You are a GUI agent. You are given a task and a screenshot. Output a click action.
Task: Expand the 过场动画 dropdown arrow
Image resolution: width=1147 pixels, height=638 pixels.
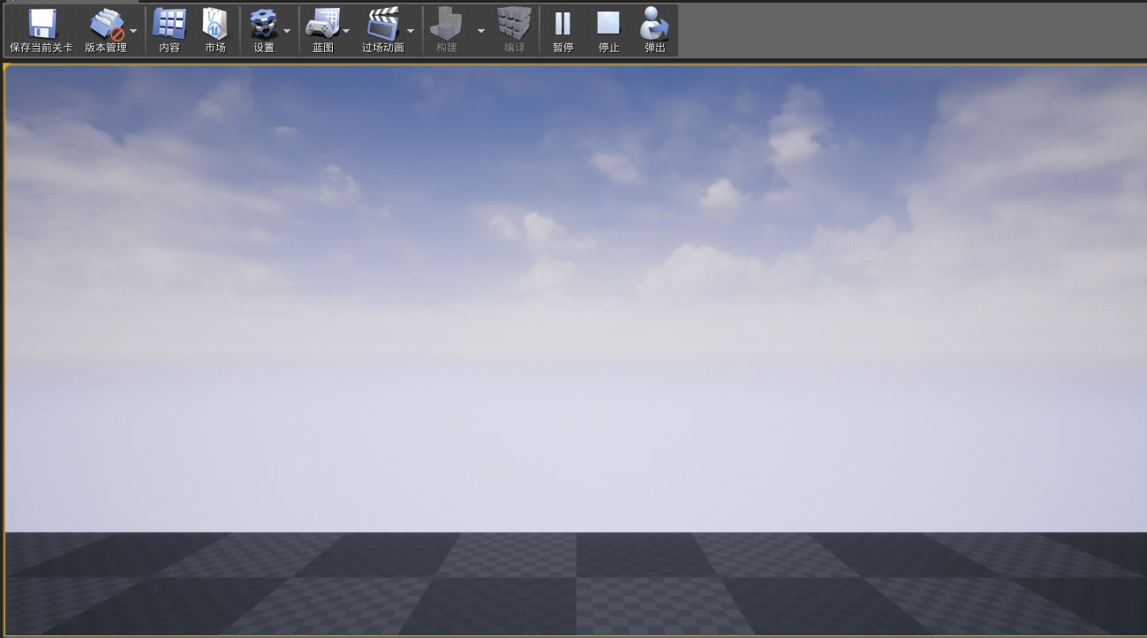pos(411,30)
